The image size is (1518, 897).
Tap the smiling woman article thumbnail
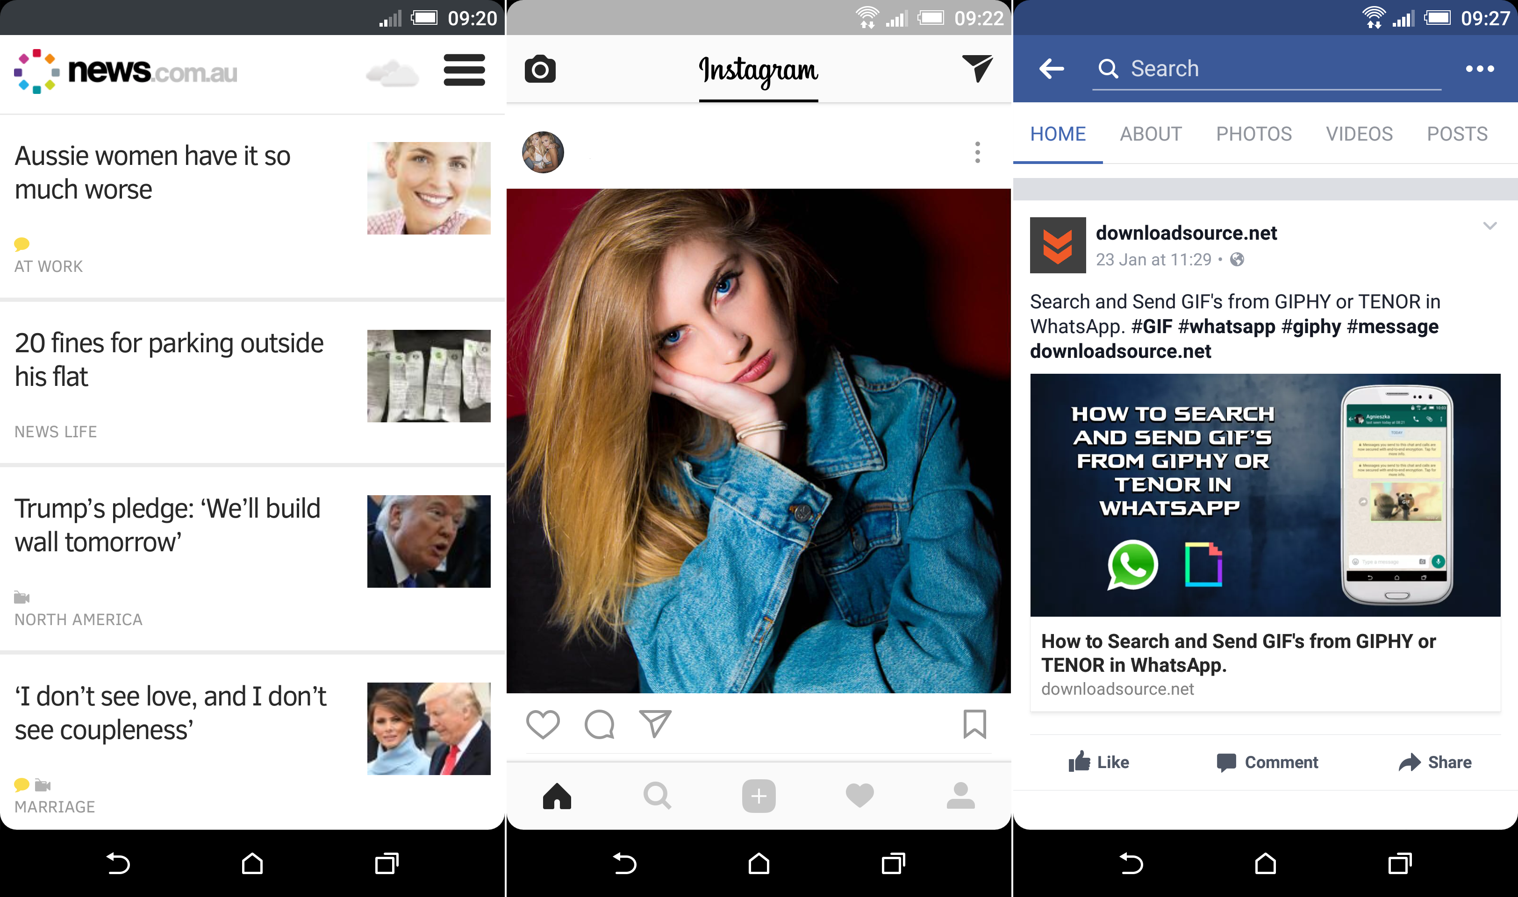[429, 188]
